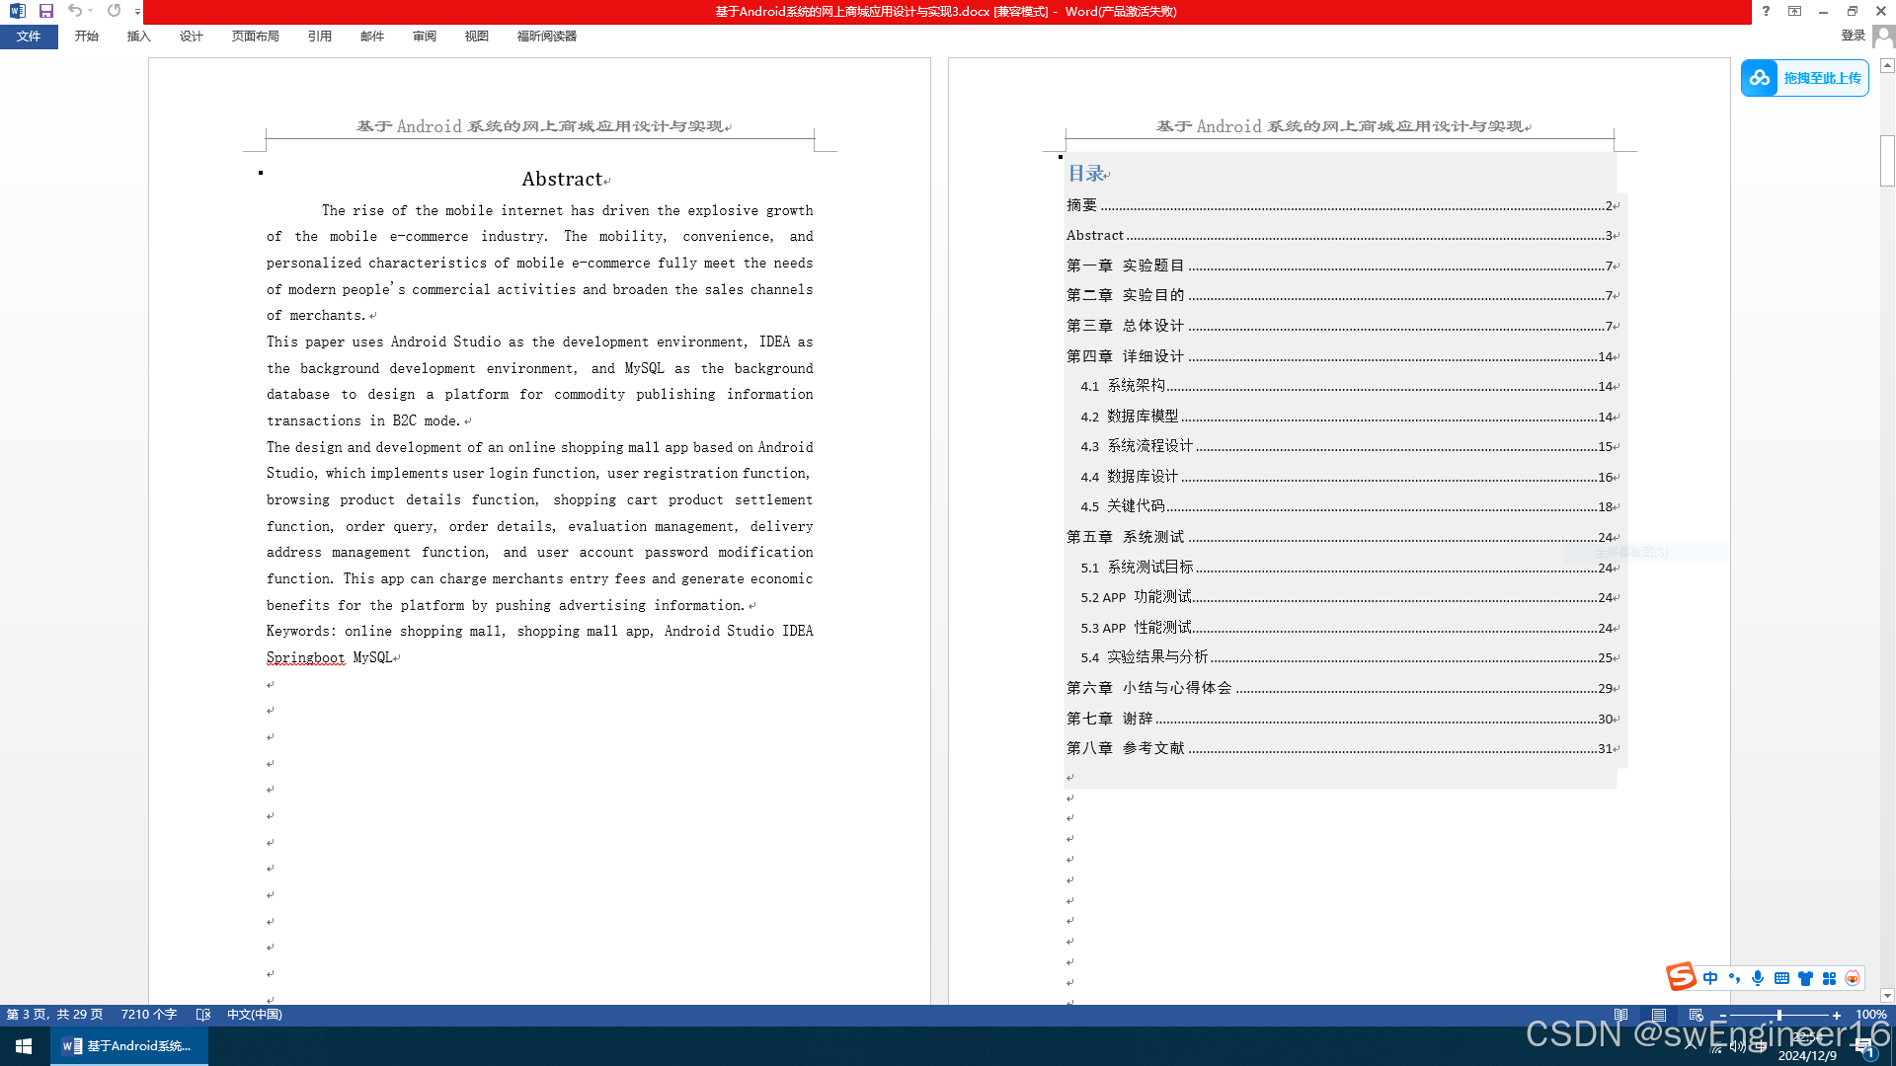
Task: Open Sogou soft keyboard icon
Action: point(1781,978)
